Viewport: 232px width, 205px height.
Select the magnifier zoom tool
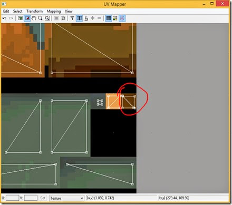point(40,18)
